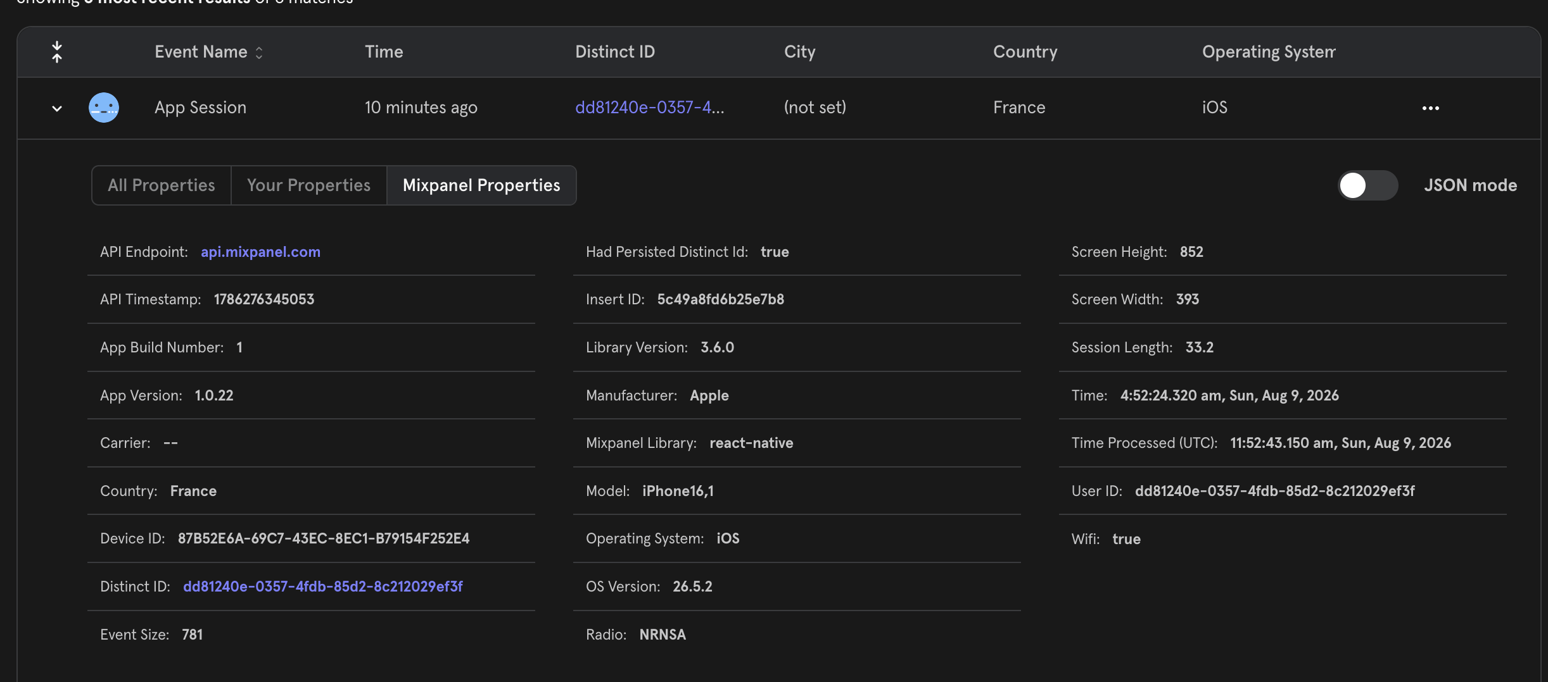
Task: Click the Operating System column header
Action: tap(1269, 52)
